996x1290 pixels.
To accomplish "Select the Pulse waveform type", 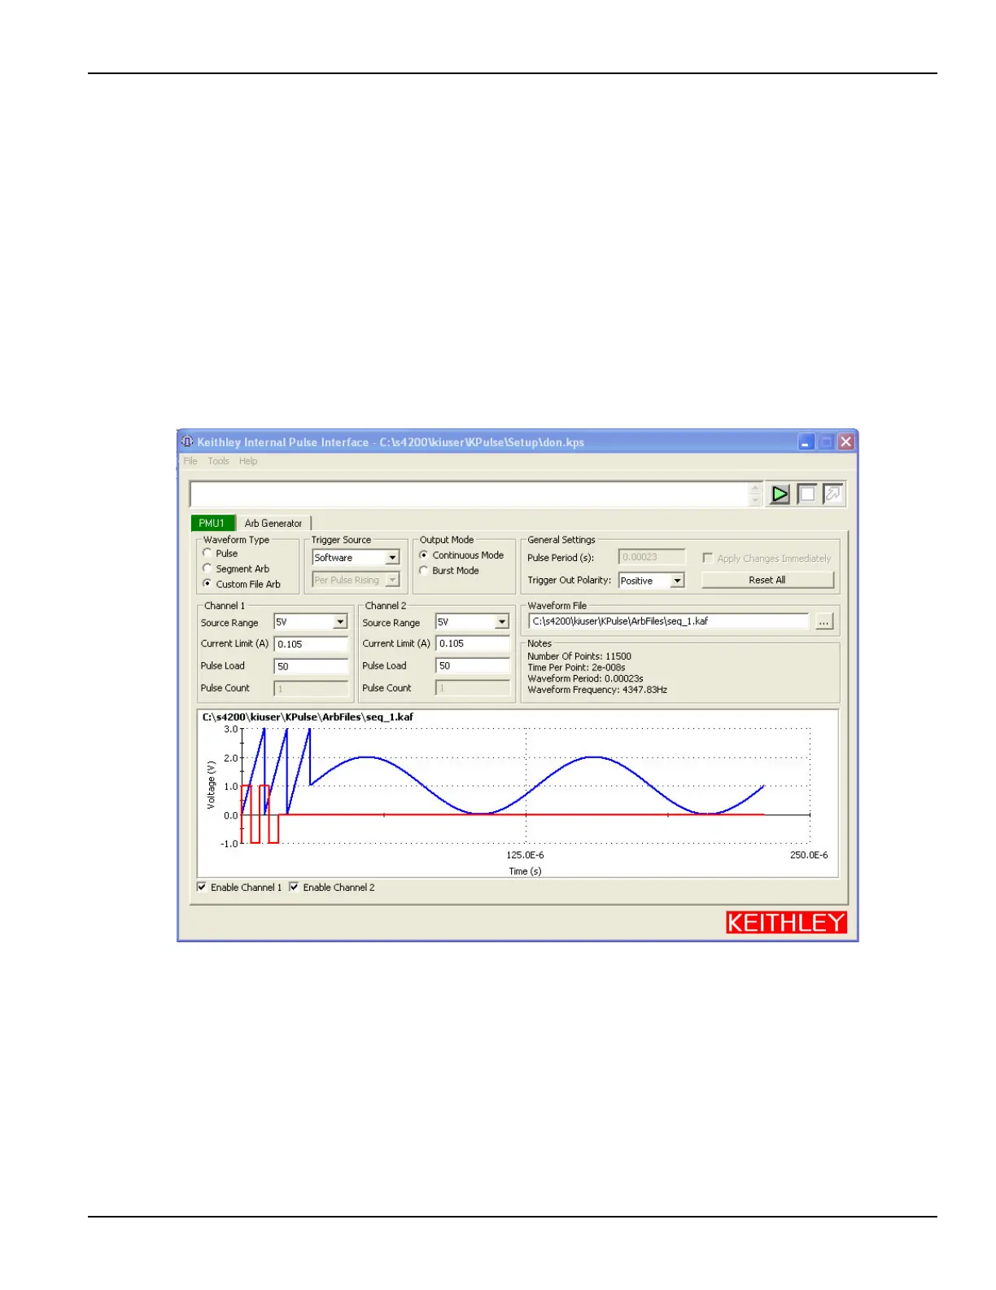I will click(x=207, y=553).
